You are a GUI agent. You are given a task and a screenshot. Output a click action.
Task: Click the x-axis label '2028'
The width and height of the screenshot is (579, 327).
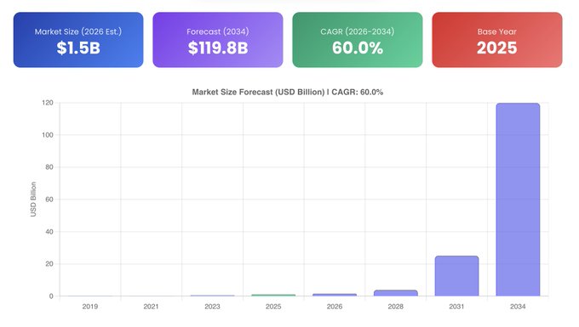[395, 307]
